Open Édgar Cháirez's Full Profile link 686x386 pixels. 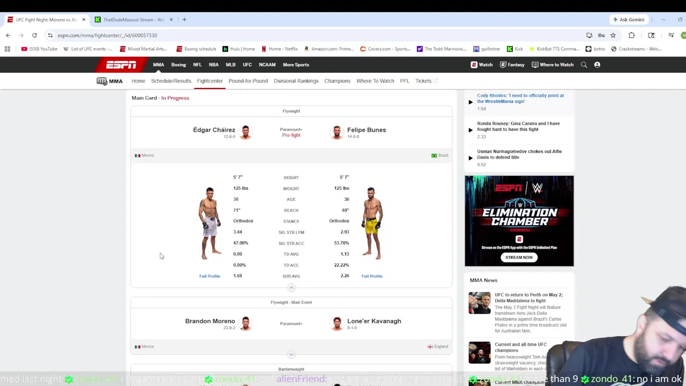(210, 276)
